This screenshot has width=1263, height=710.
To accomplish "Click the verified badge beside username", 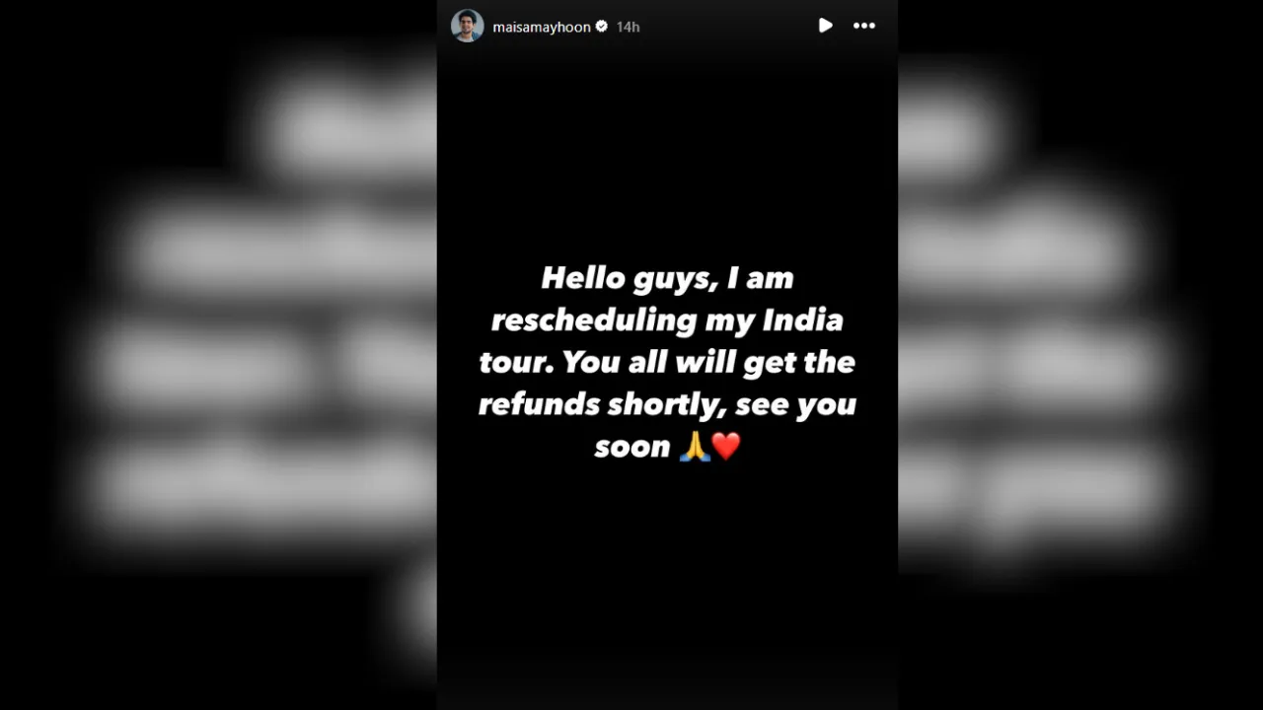I will point(601,26).
